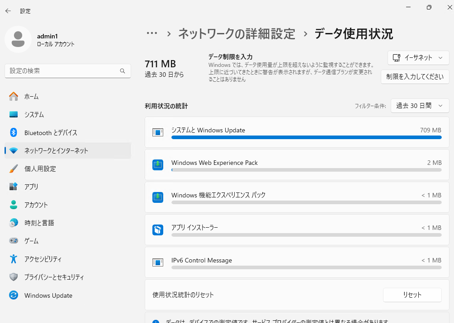Click the Windows Web Experience Pack icon
This screenshot has width=454, height=323.
tap(158, 165)
